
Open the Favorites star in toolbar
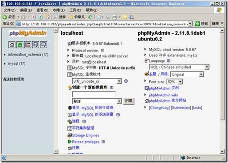click(x=77, y=17)
